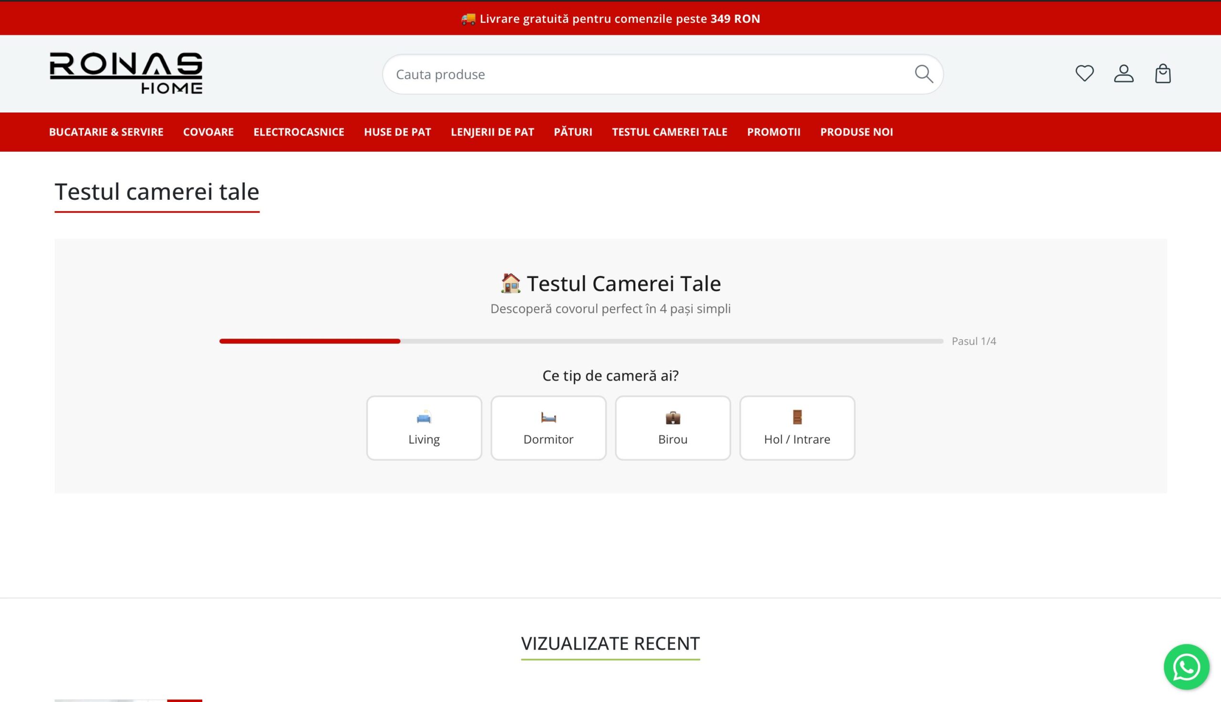The height and width of the screenshot is (702, 1221).
Task: Open the shopping bag cart icon
Action: pos(1163,73)
